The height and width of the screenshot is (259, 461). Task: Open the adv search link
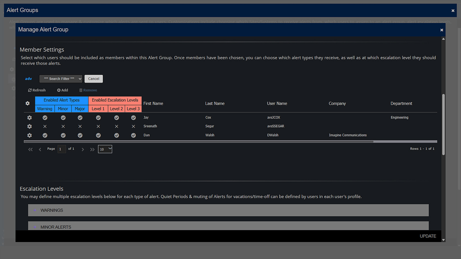point(28,79)
